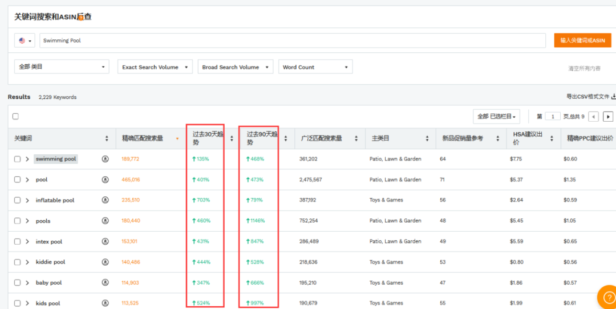Viewport: 616px width, 309px height.
Task: Check the box for intex pool row
Action: coord(17,241)
